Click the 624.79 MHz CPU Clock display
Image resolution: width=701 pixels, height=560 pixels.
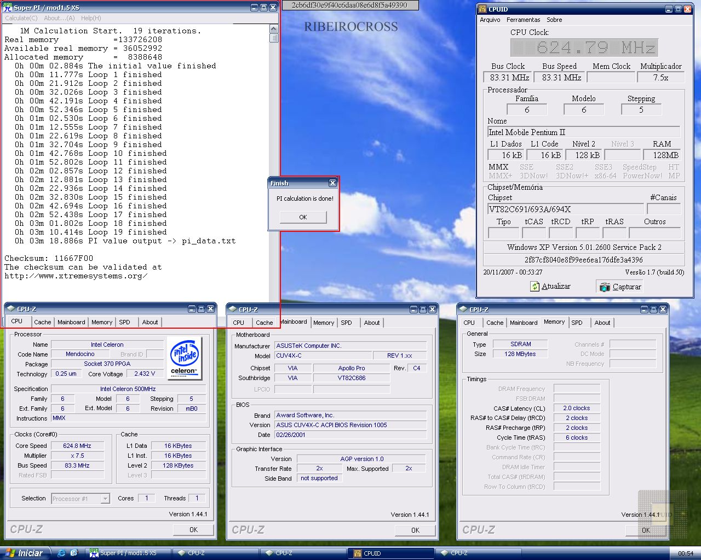584,48
